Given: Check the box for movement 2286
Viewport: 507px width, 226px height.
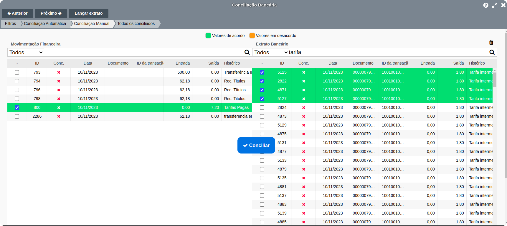Looking at the screenshot, I should [x=17, y=116].
